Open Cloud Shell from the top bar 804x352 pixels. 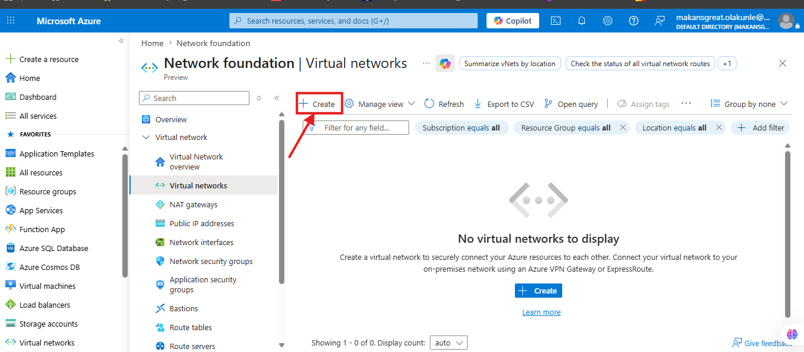[555, 21]
